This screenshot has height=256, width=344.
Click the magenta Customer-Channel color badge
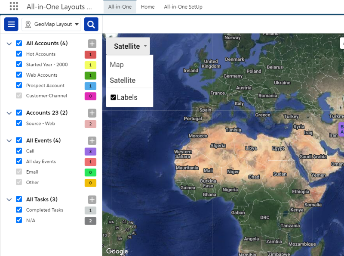coord(90,96)
